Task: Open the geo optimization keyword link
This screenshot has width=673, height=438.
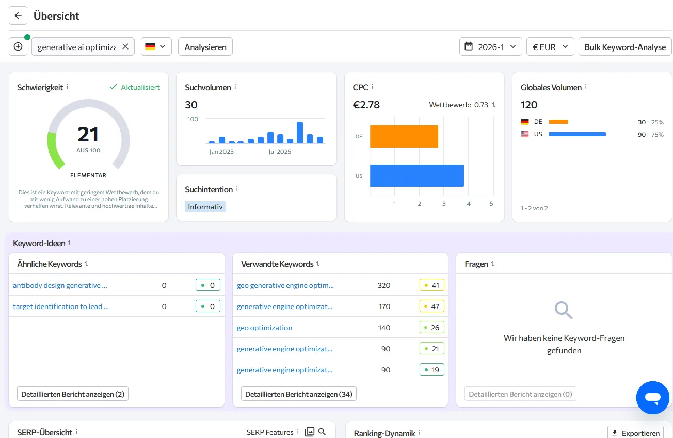Action: [264, 327]
